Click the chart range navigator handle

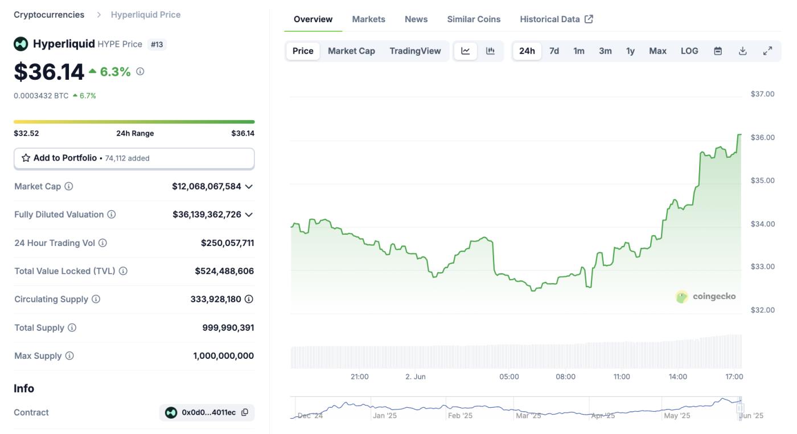(740, 408)
